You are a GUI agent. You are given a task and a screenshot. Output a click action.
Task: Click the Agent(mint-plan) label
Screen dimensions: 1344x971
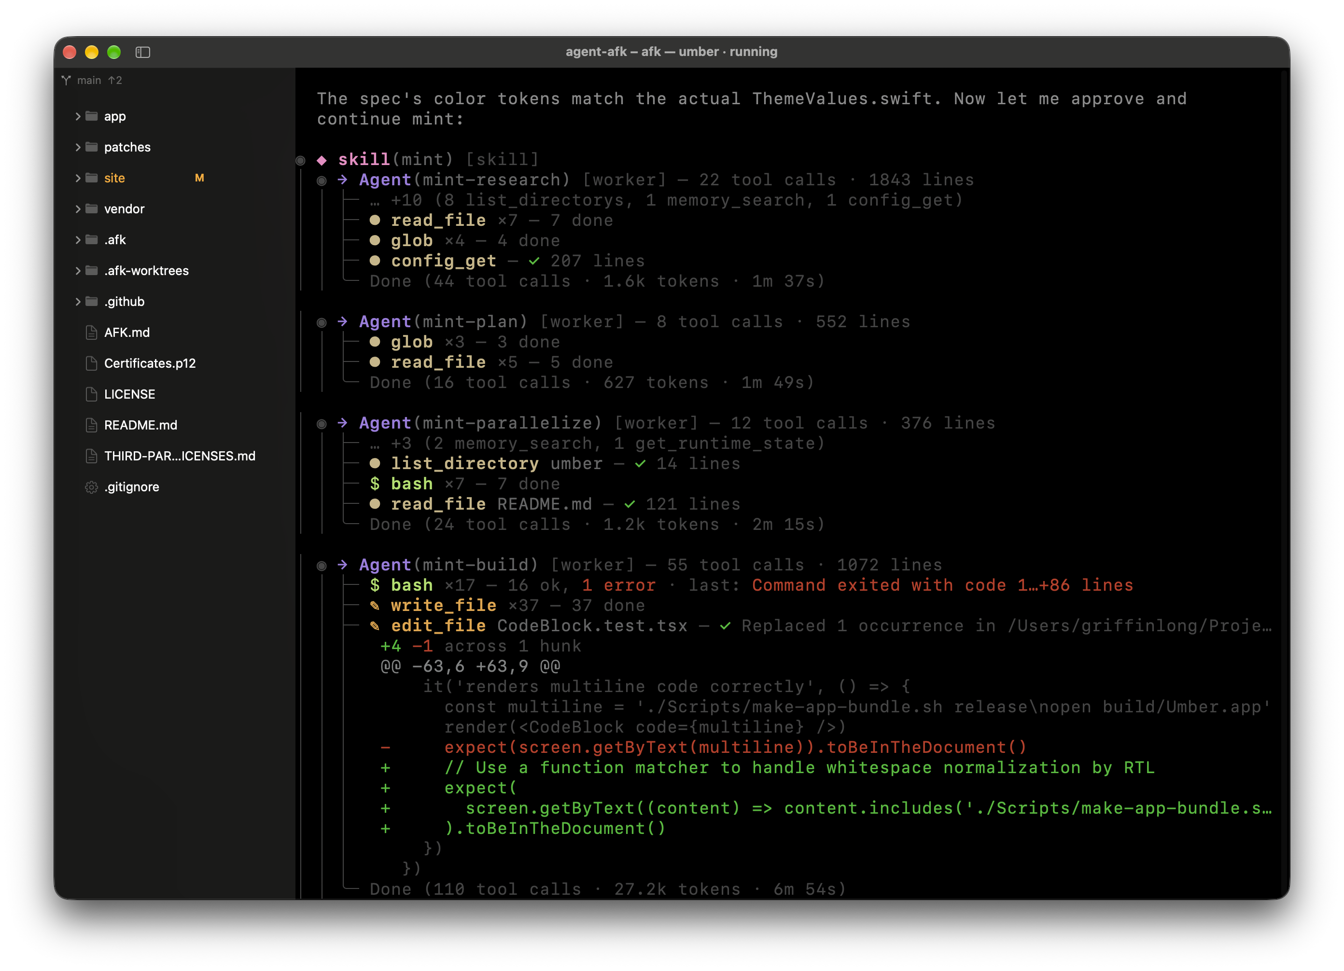[x=443, y=322]
